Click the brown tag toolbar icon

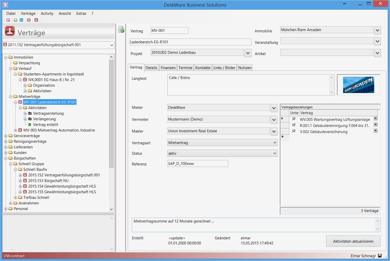[x=29, y=20]
